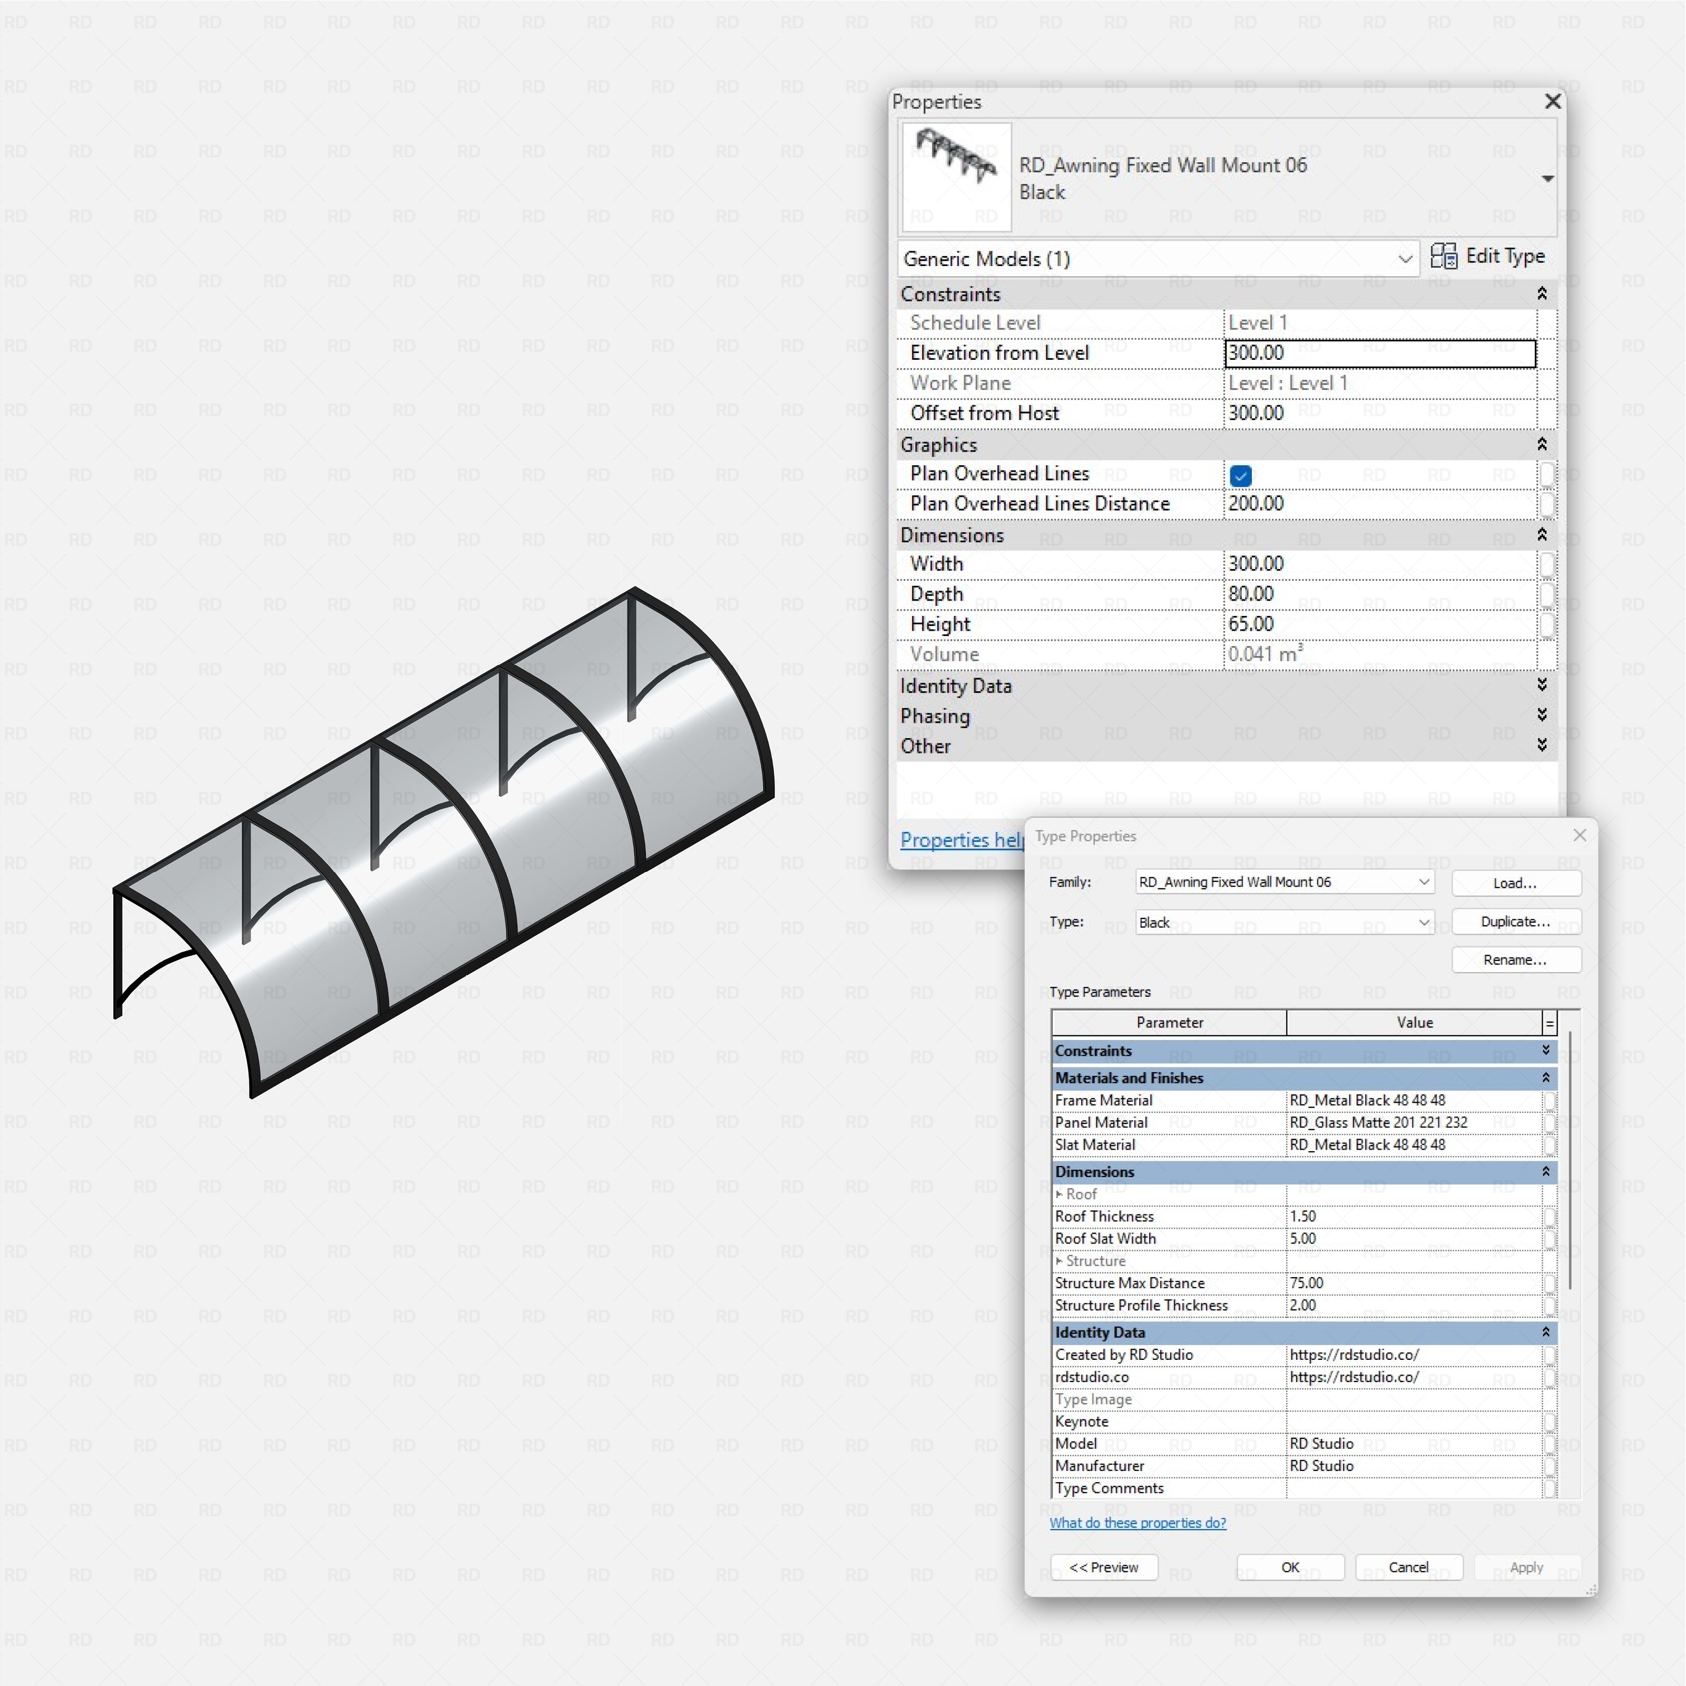Expand the Constraints group in Type Parameters
This screenshot has height=1686, width=1686.
pos(1545,1051)
